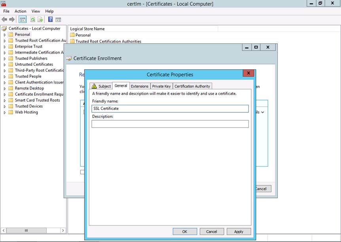Expand the Web Hosting tree node
Screen dimensions: 341x242
tap(5, 112)
